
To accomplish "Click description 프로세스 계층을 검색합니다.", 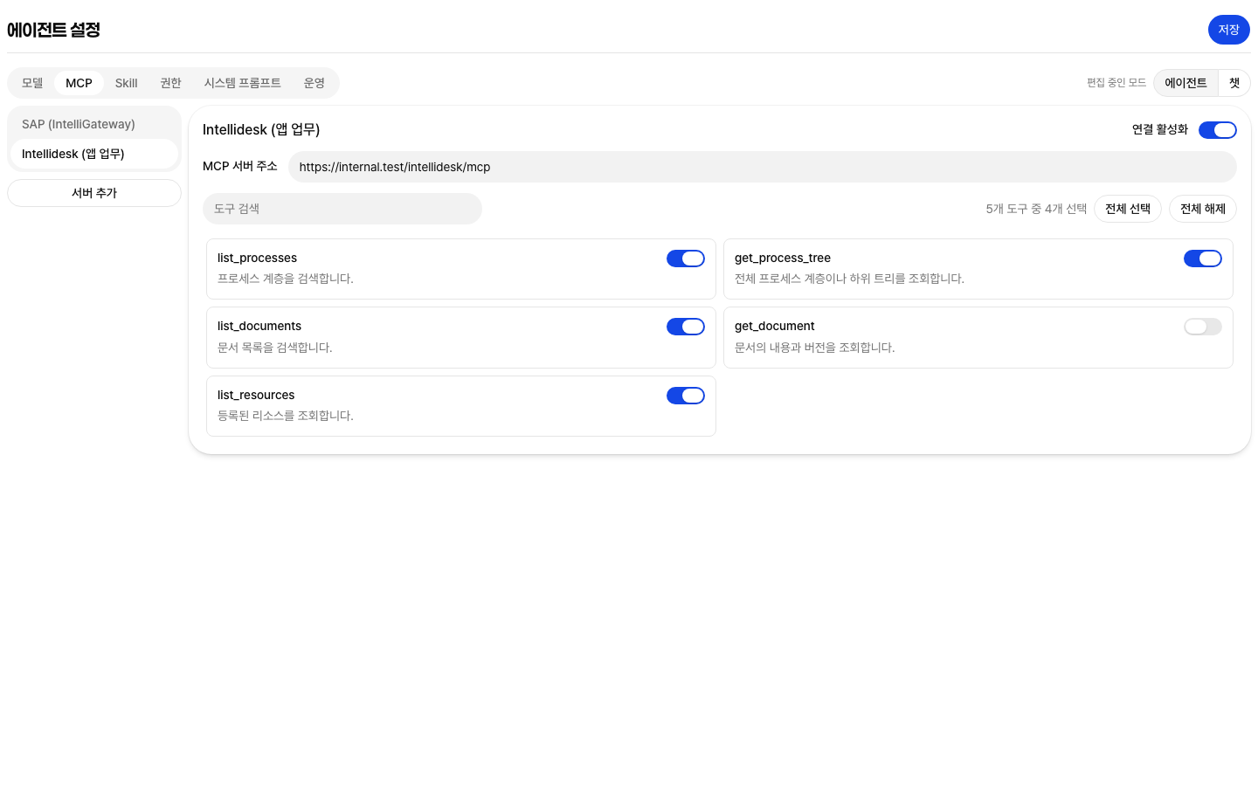I will [286, 279].
